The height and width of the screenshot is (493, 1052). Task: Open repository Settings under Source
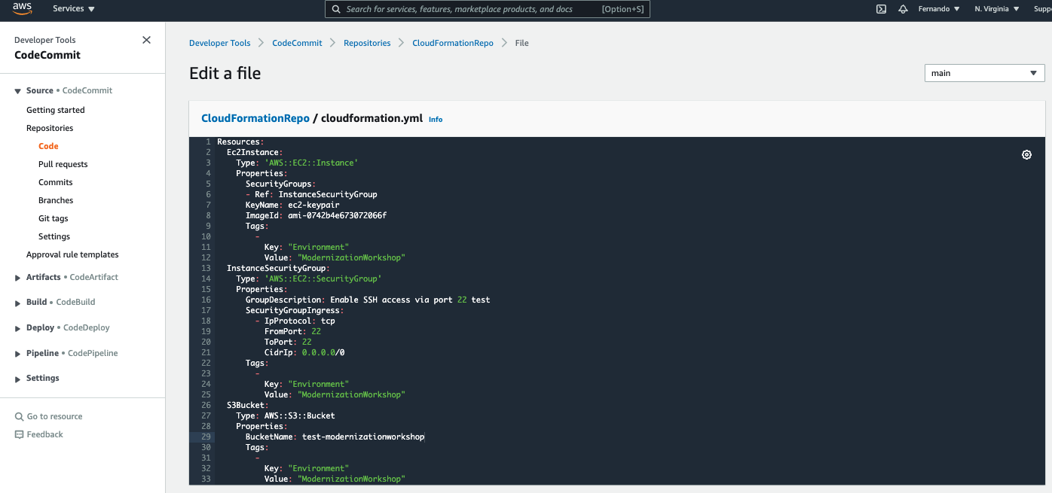point(54,236)
